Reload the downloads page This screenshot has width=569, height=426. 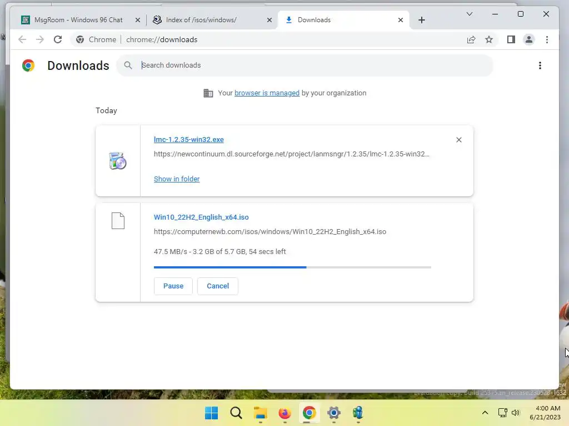58,39
